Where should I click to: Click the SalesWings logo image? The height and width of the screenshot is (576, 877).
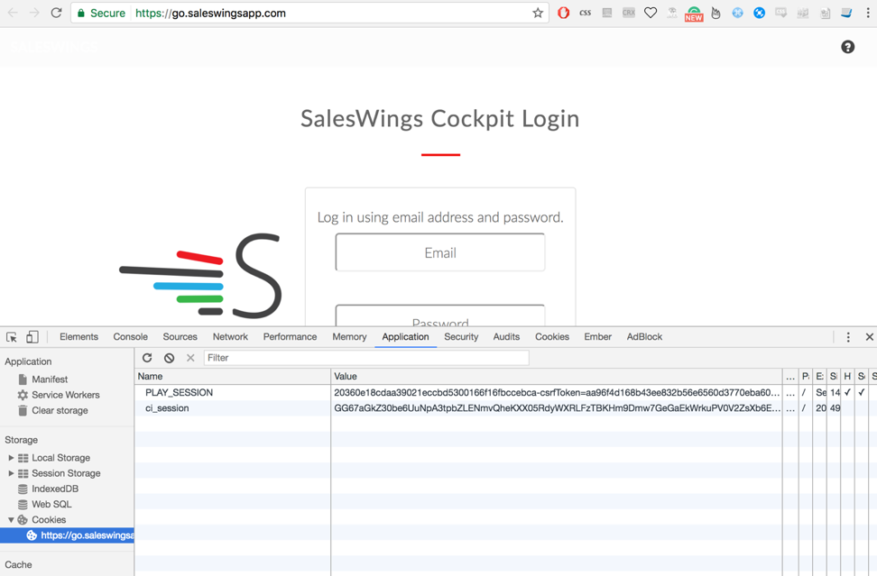[200, 276]
